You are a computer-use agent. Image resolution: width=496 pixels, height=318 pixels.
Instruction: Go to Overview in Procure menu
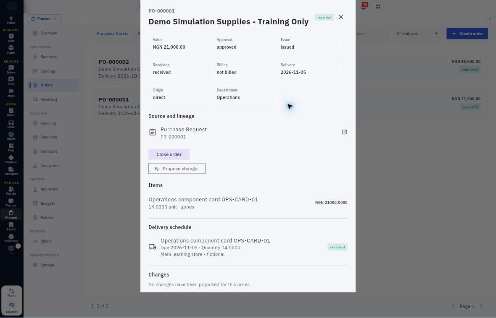coord(53,33)
